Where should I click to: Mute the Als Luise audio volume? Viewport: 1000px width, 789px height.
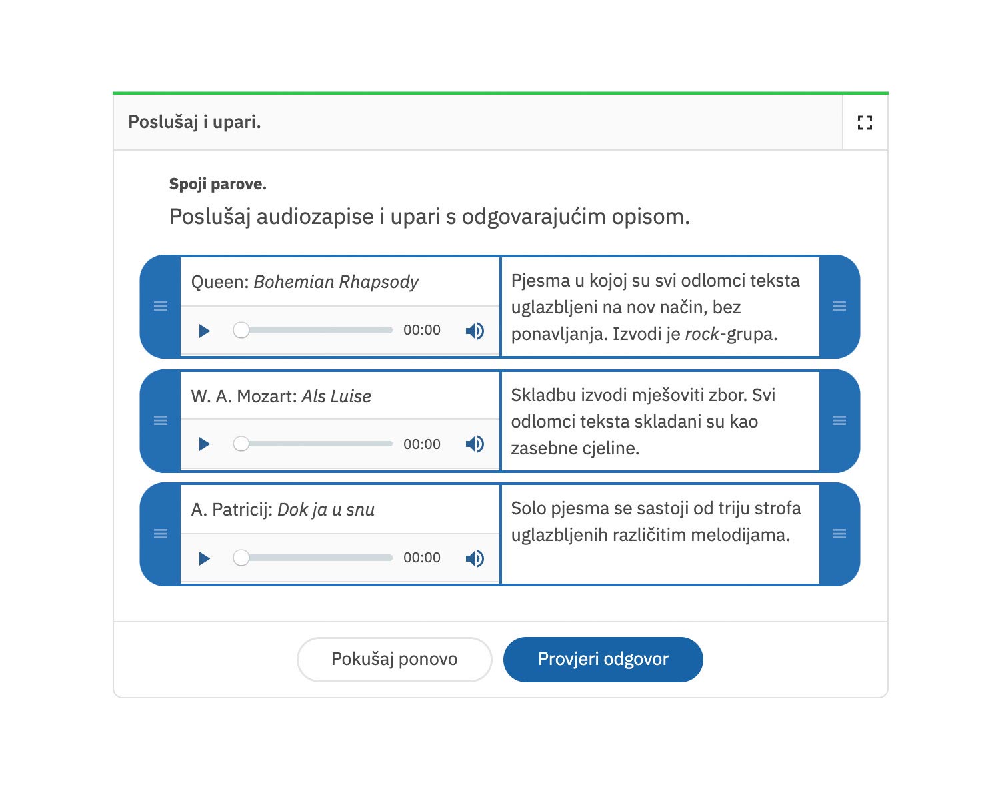pyautogui.click(x=475, y=444)
